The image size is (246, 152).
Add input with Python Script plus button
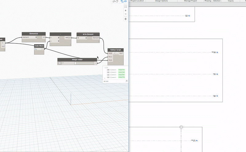click(114, 53)
